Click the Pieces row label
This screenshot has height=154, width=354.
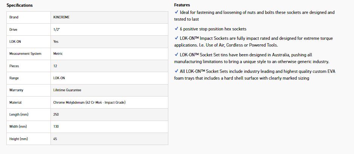14,66
